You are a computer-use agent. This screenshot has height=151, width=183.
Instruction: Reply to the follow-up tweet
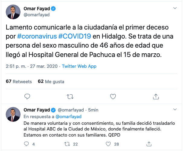coord(27,144)
